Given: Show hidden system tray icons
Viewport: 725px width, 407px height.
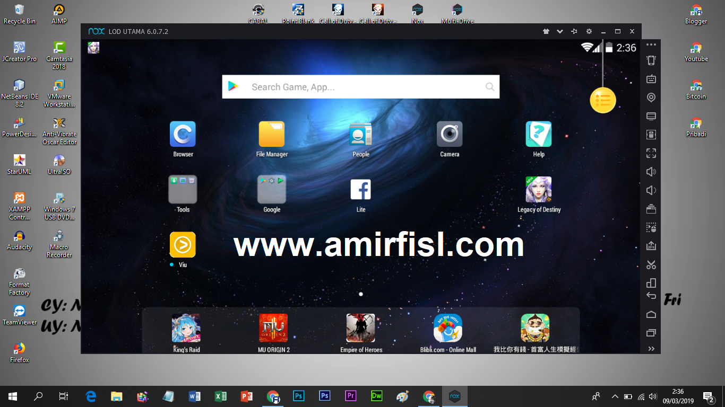Looking at the screenshot, I should click(x=615, y=396).
